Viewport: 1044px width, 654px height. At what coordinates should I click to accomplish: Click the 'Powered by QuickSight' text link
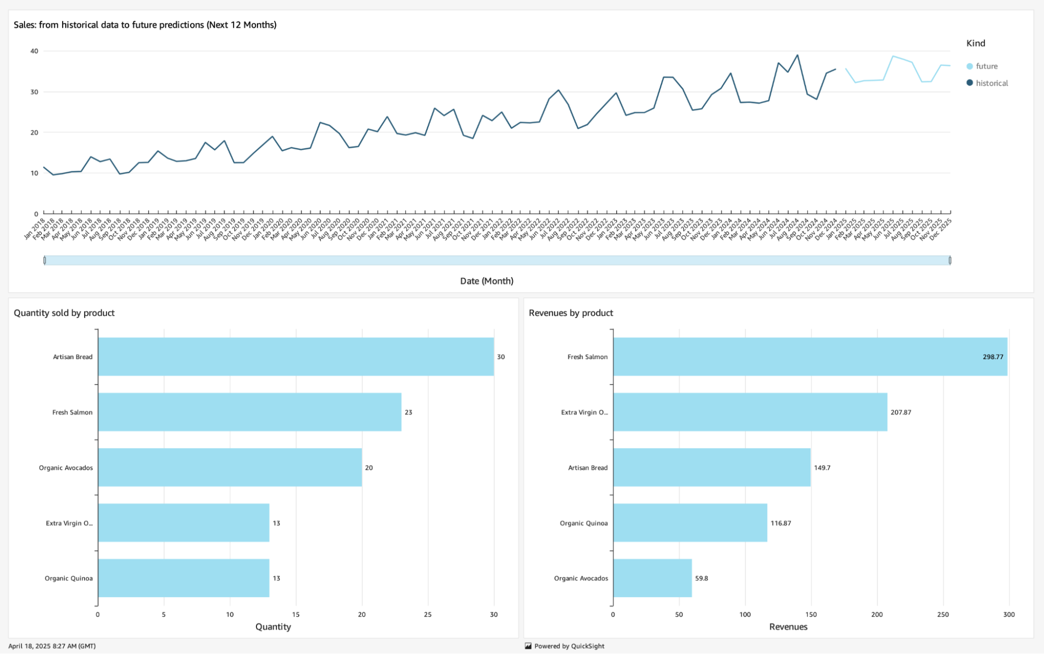[x=569, y=646]
